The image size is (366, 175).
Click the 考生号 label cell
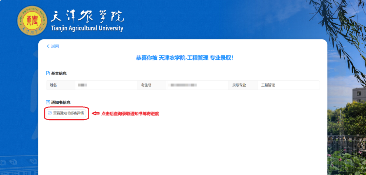152,85
